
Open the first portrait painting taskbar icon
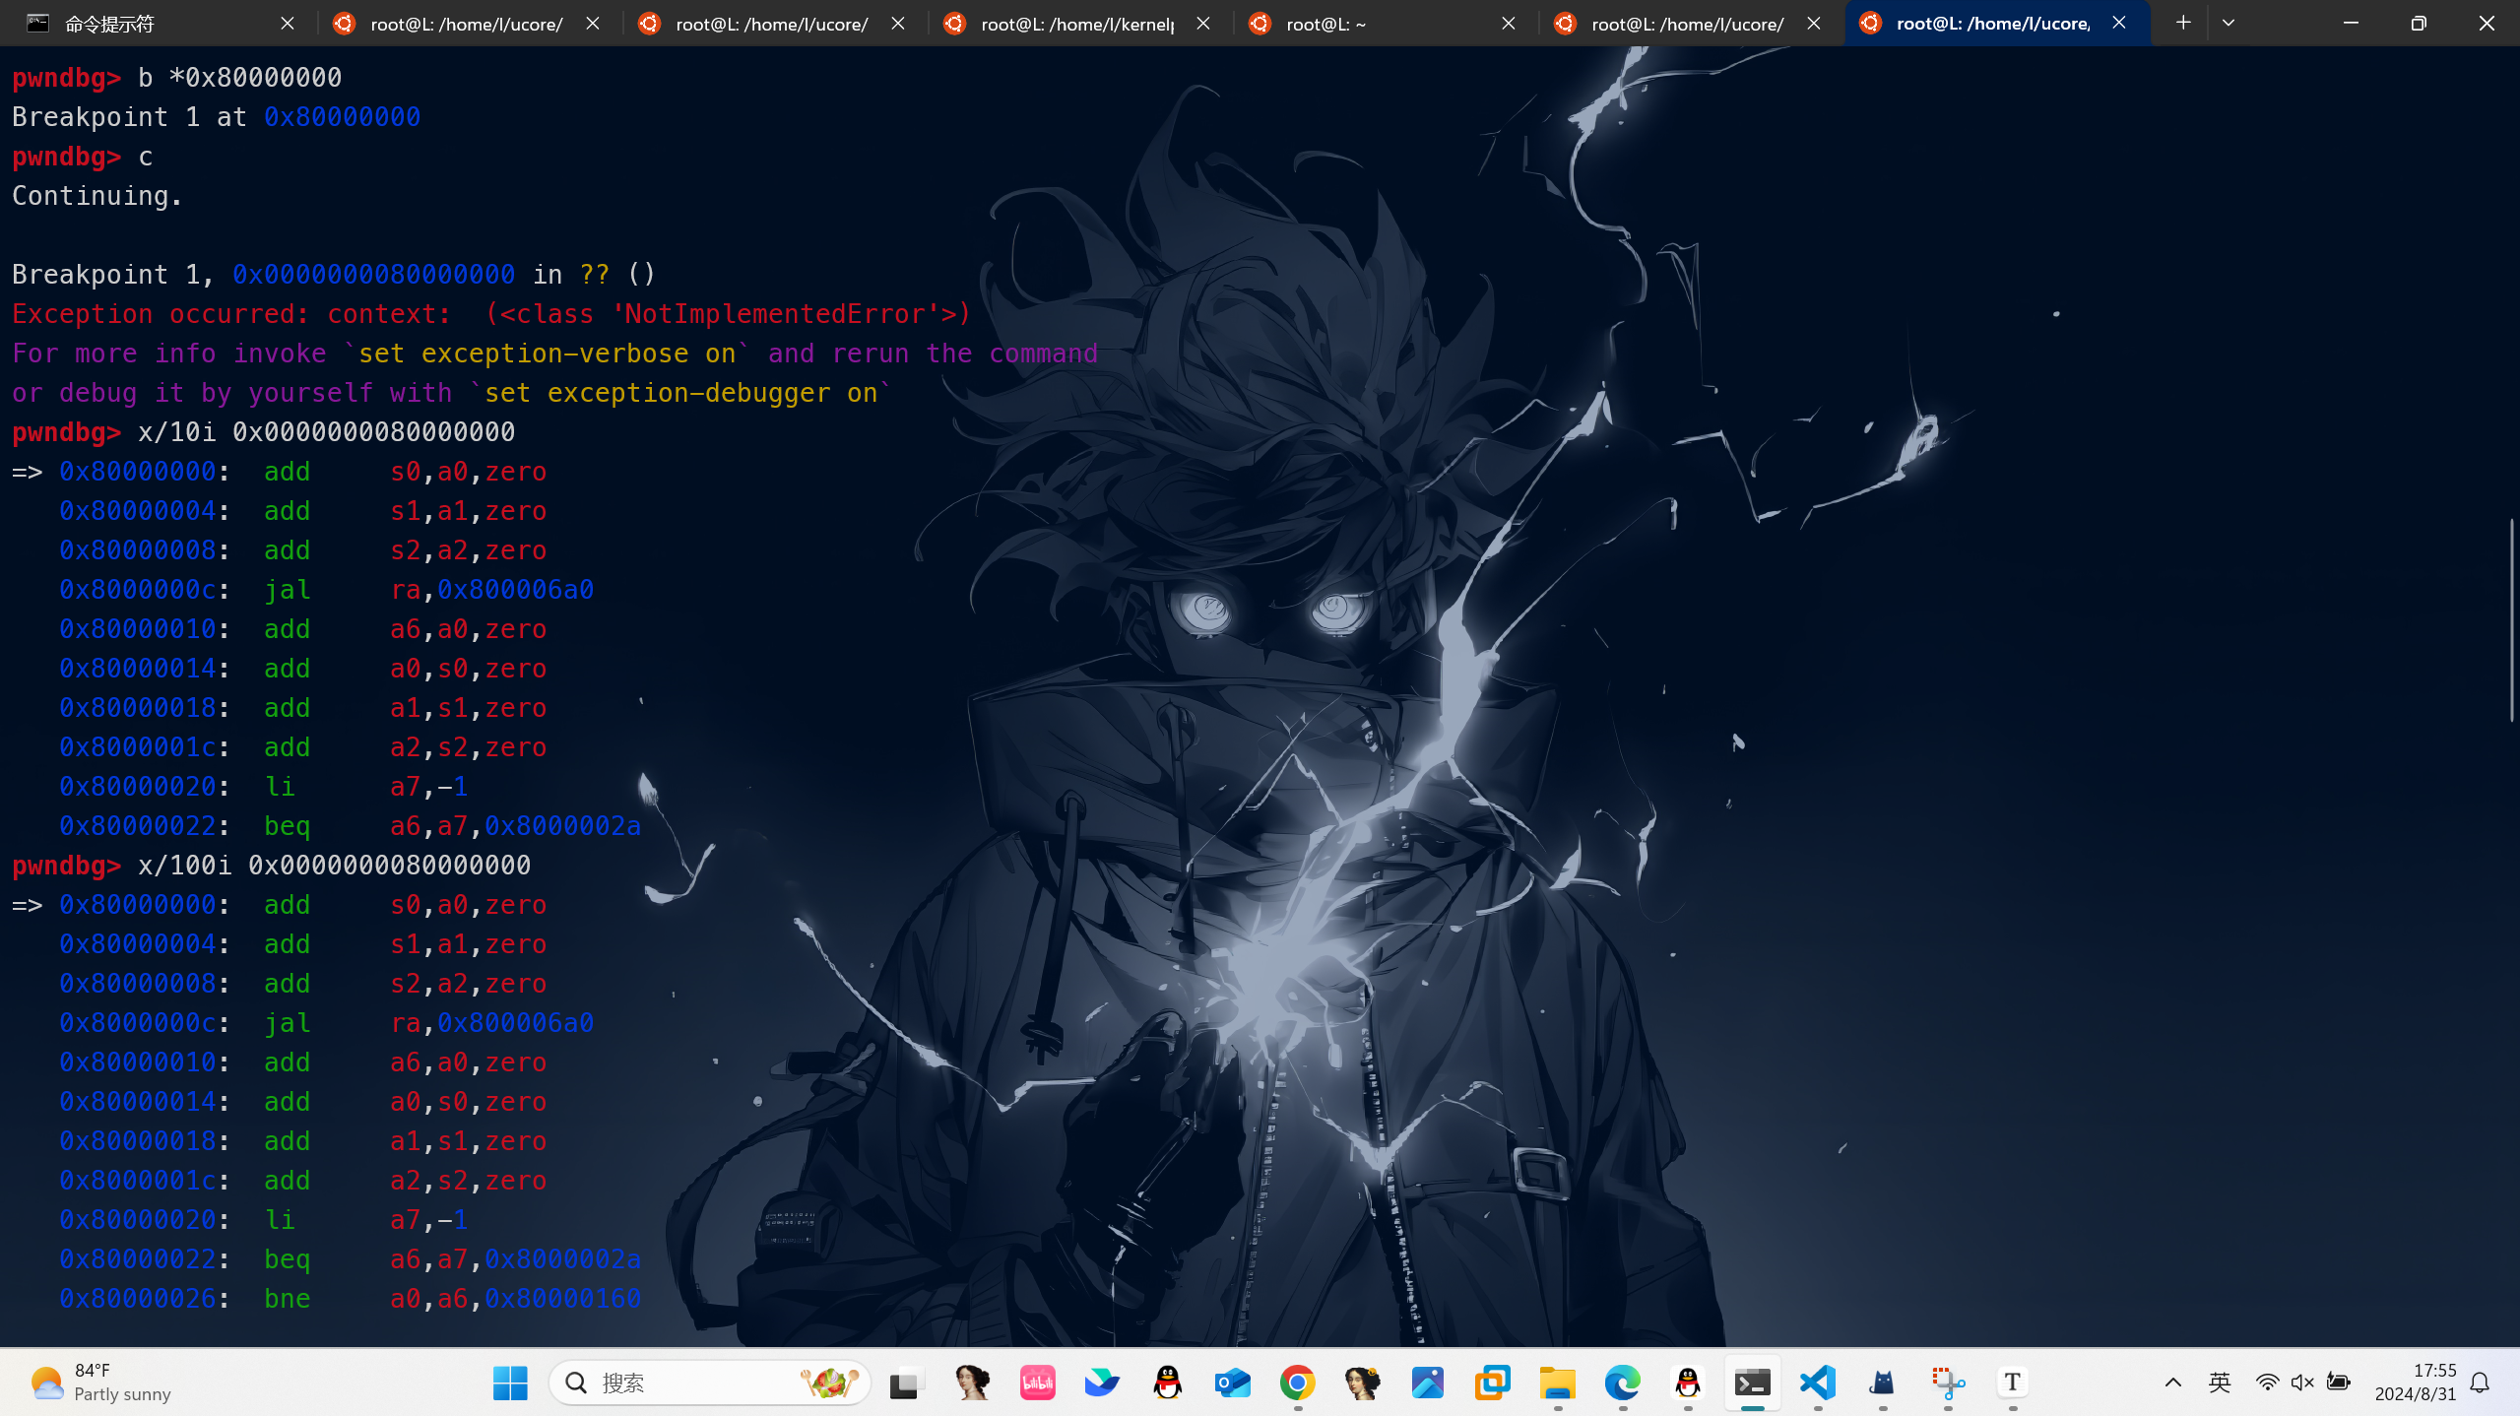pos(972,1383)
